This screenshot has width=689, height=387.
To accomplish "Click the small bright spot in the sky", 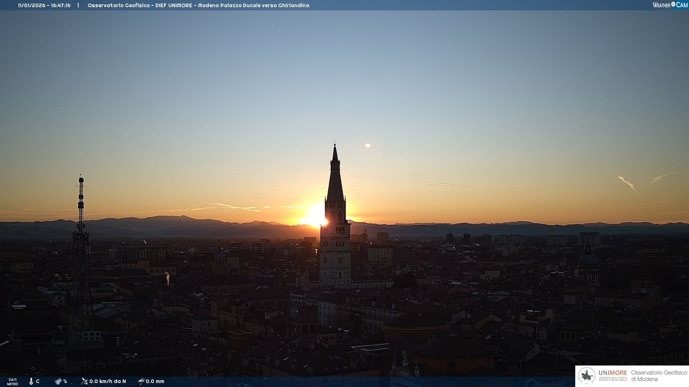I will pyautogui.click(x=367, y=145).
